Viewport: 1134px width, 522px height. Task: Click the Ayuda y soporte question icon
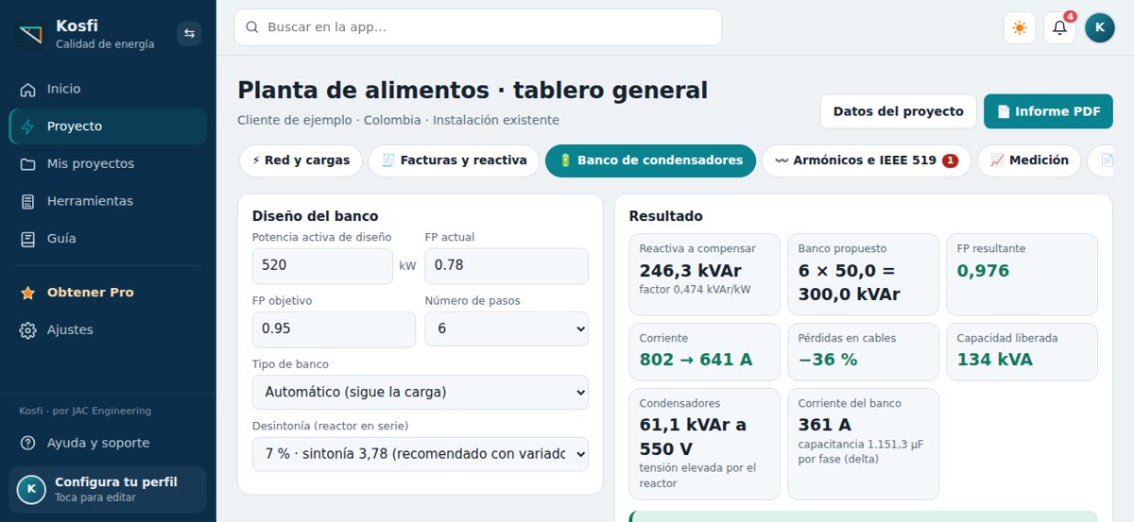(28, 443)
